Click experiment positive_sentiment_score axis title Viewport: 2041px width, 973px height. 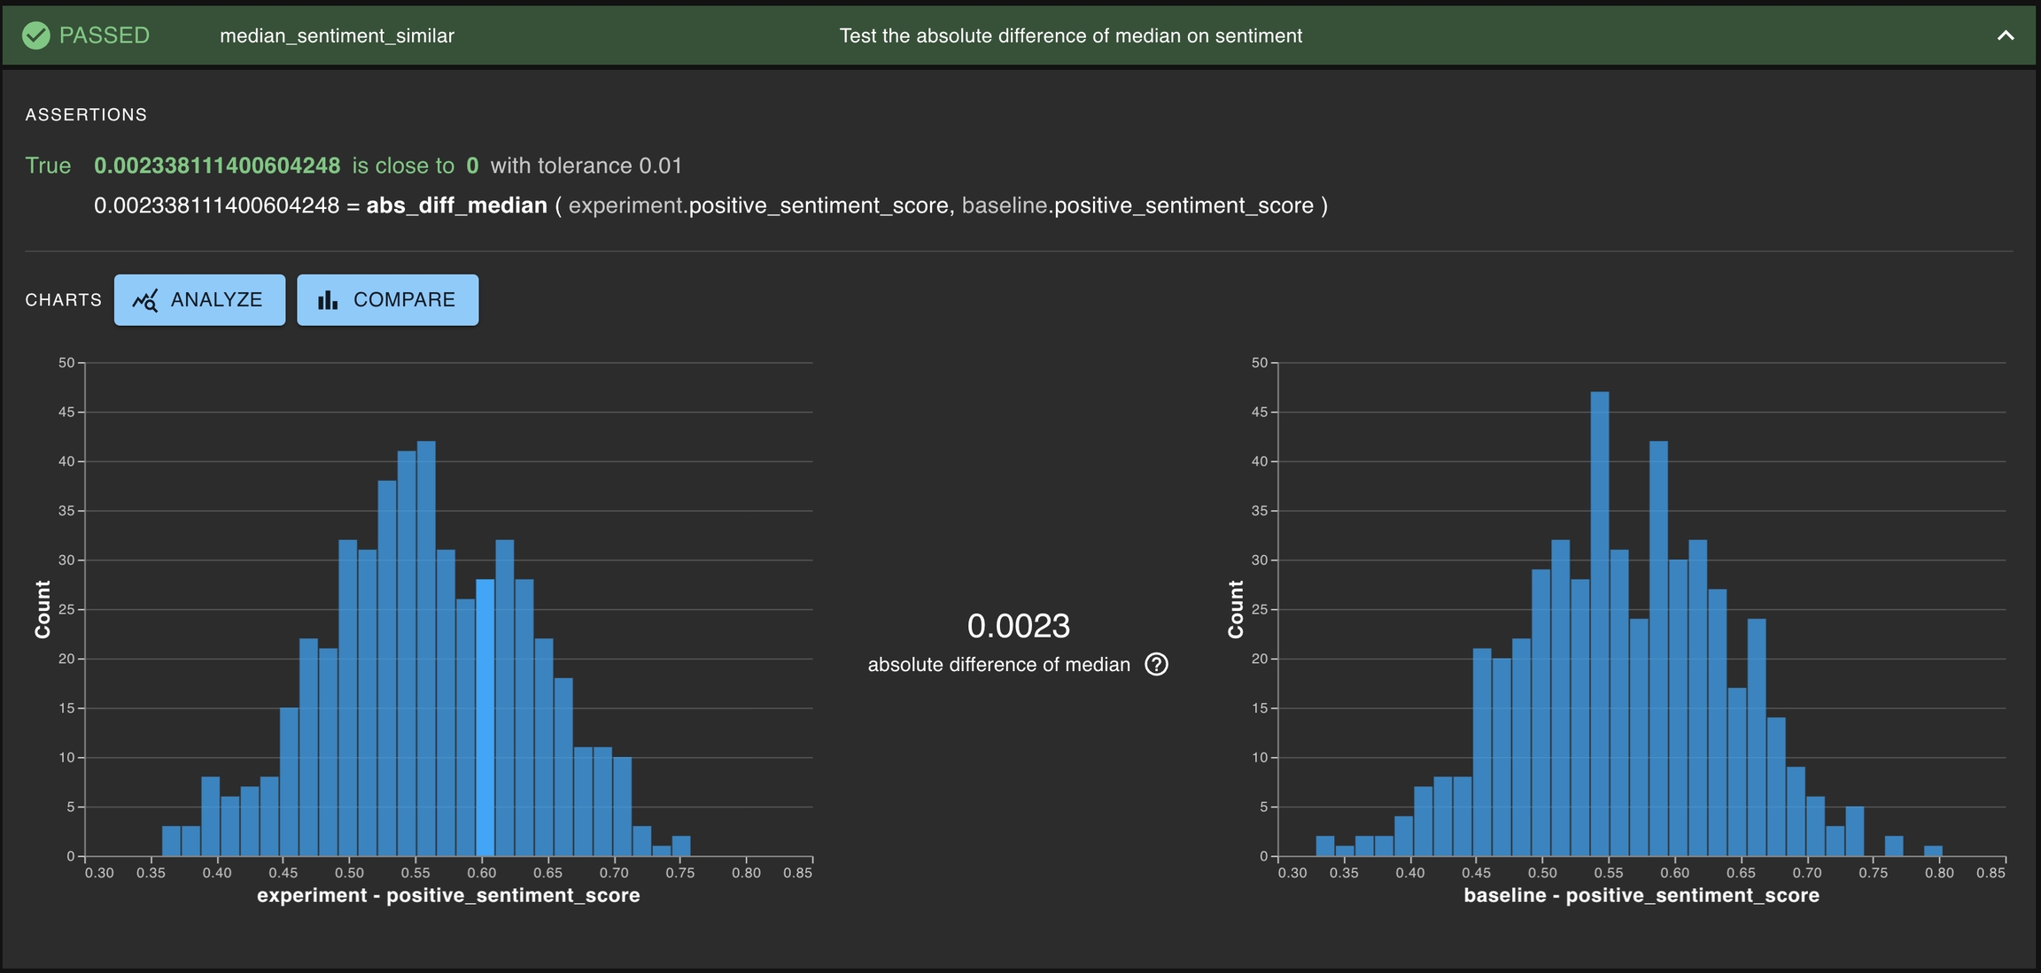tap(448, 895)
